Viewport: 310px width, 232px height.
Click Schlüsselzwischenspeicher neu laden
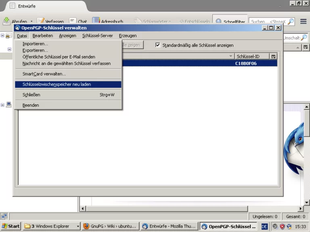(x=68, y=84)
